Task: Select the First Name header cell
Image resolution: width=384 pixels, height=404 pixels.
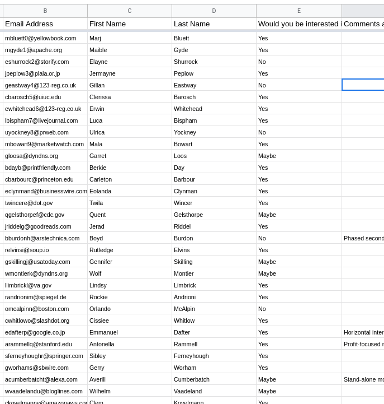Action: click(130, 24)
